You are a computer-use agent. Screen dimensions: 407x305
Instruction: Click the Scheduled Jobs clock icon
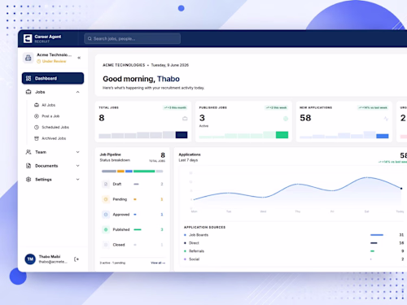(x=37, y=127)
